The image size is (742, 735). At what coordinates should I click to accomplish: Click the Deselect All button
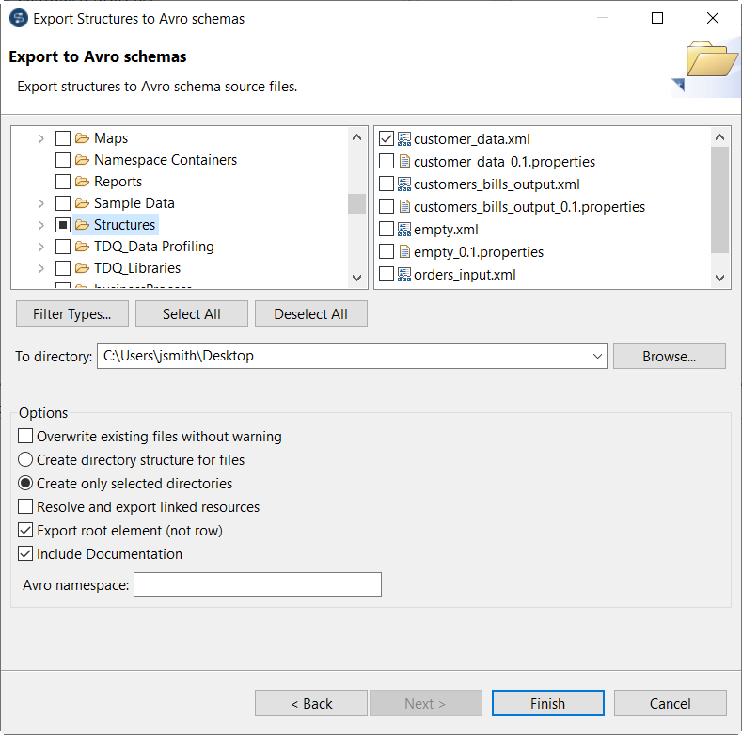click(311, 313)
